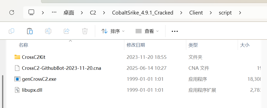The height and width of the screenshot is (108, 267).
Task: Expand the chevron after script breadcrumb
Action: pos(240,12)
